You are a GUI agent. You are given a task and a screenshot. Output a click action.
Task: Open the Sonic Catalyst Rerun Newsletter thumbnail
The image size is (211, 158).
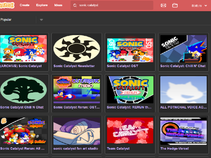coord(130,90)
